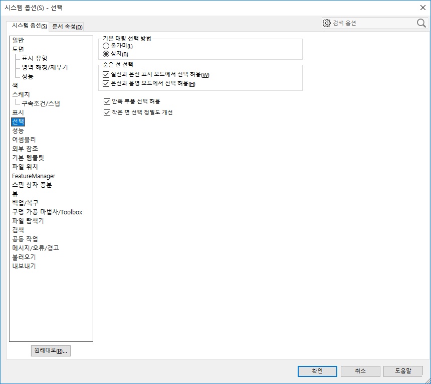Select 일반 in the options tree

click(18, 40)
